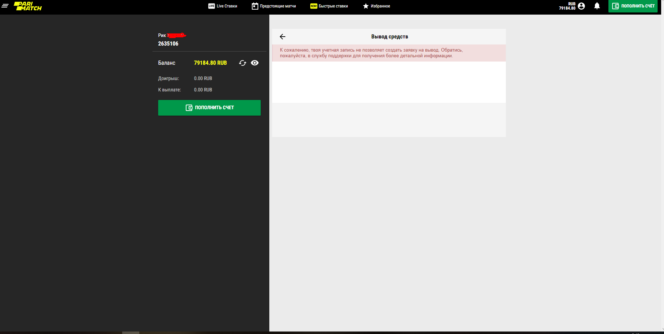Click the К выплате 0.00 RUB value
This screenshot has width=664, height=334.
coord(203,90)
